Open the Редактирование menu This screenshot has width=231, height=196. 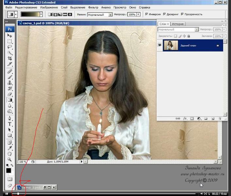pyautogui.click(x=26, y=8)
